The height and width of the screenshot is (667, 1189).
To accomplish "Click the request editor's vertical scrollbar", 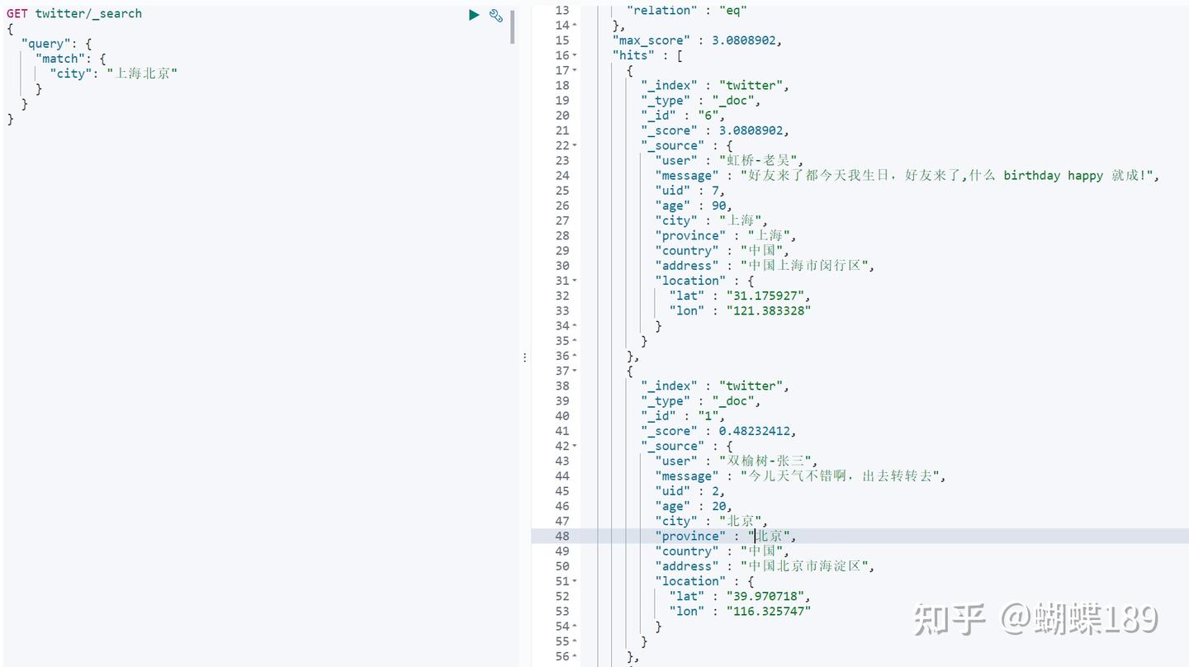I will 513,26.
